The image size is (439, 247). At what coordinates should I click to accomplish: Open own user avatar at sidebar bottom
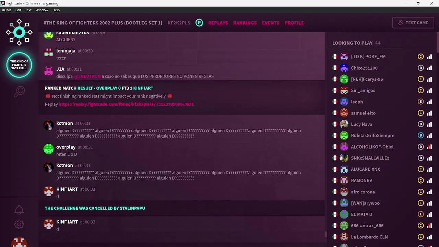pos(19,242)
